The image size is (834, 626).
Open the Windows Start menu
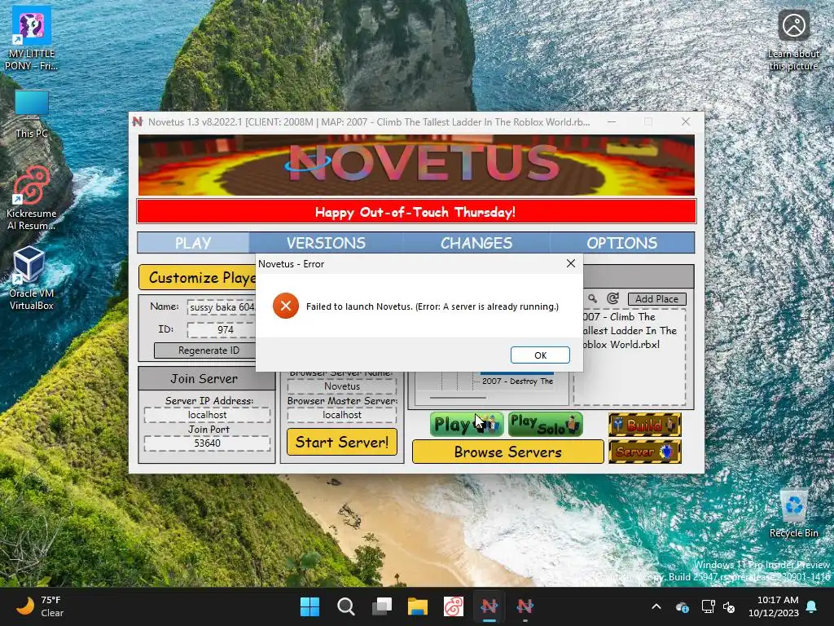[309, 606]
